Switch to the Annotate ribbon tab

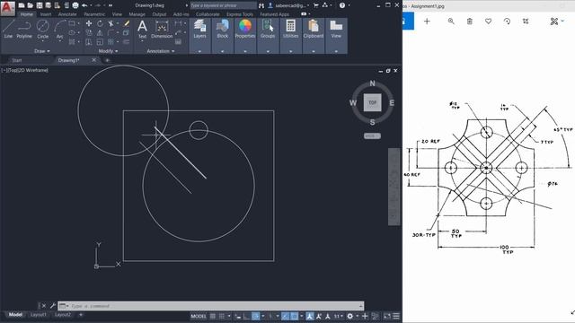coord(67,14)
